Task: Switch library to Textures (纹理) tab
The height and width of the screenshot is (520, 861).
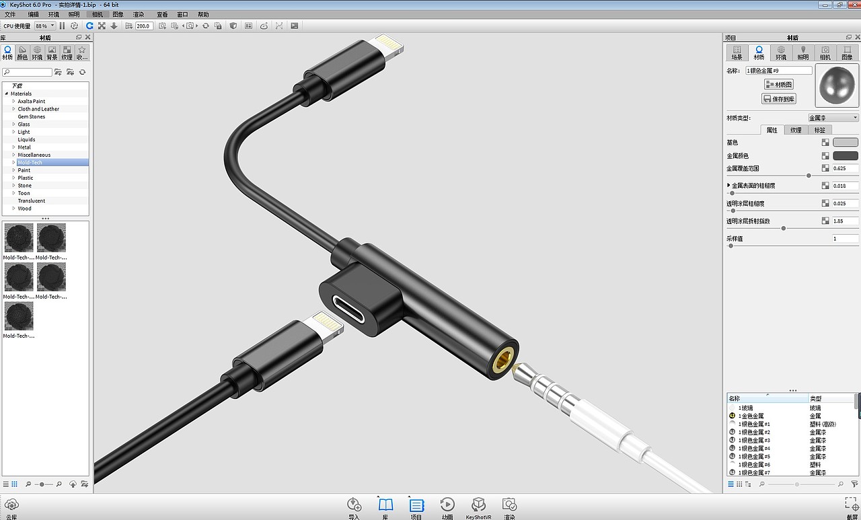Action: click(x=67, y=52)
